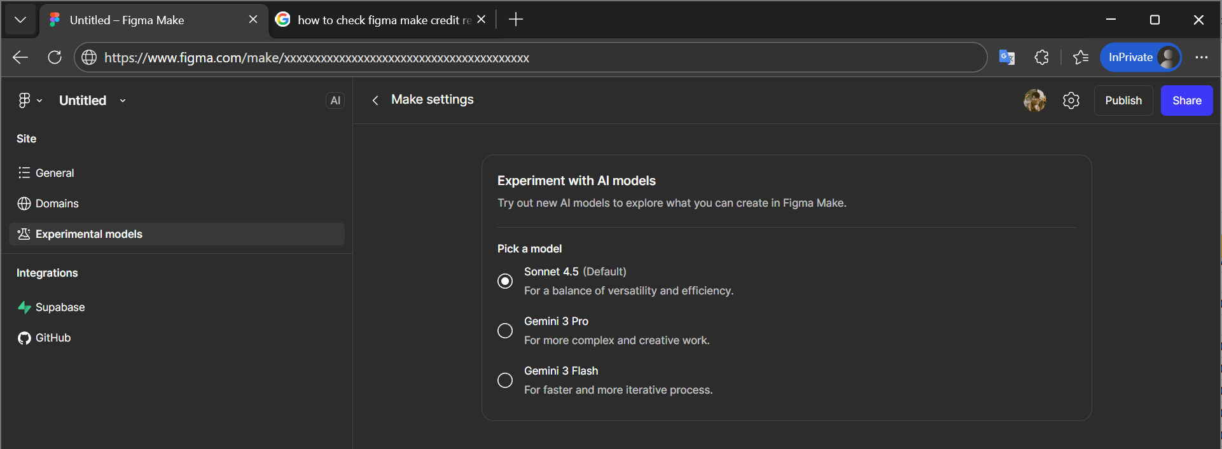Maximize the browser window

(x=1155, y=20)
